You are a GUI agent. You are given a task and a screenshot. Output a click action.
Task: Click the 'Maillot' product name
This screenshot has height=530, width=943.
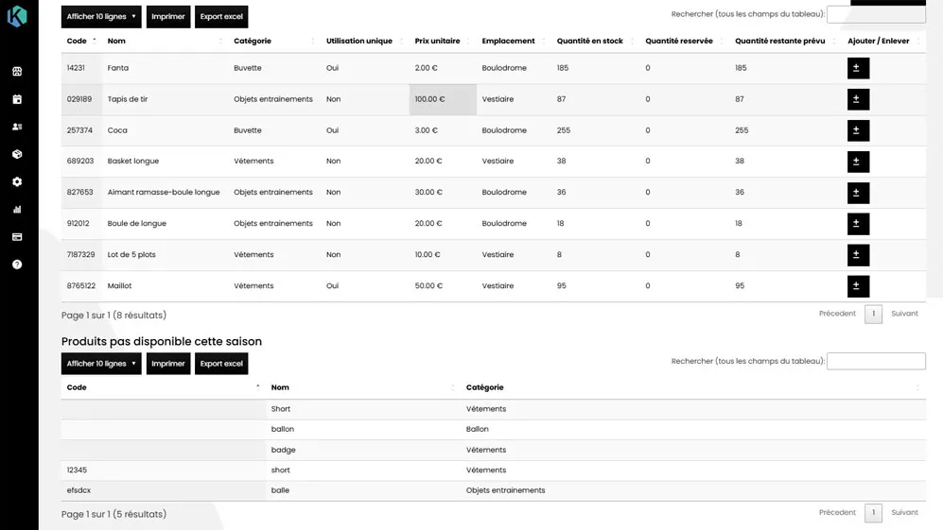coord(119,286)
